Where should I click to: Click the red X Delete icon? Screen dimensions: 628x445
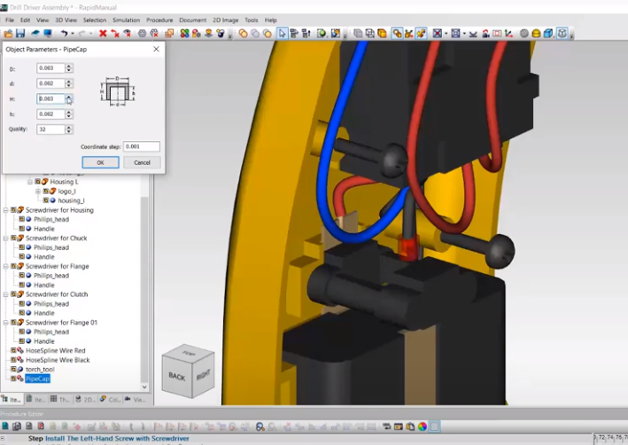(103, 34)
